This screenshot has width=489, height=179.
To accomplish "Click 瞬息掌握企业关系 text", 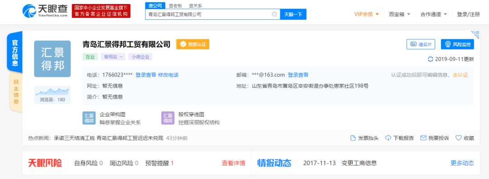I will (x=120, y=123).
